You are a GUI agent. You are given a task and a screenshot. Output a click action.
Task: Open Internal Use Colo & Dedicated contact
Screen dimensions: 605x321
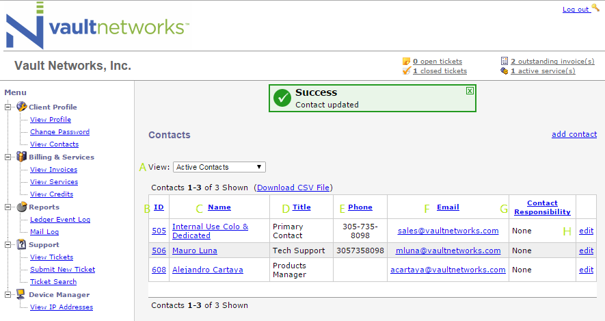coord(210,231)
